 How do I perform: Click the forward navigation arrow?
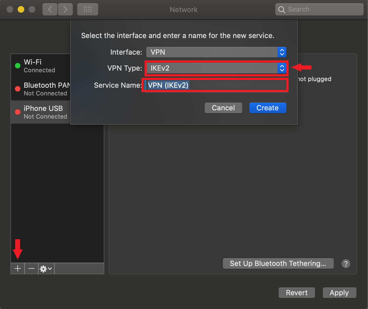pyautogui.click(x=65, y=9)
